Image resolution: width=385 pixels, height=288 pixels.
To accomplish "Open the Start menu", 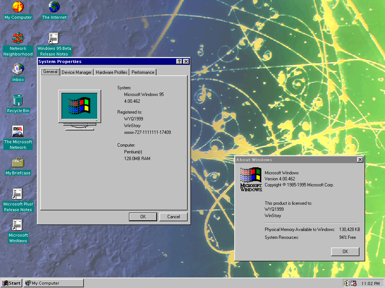I will [x=10, y=283].
